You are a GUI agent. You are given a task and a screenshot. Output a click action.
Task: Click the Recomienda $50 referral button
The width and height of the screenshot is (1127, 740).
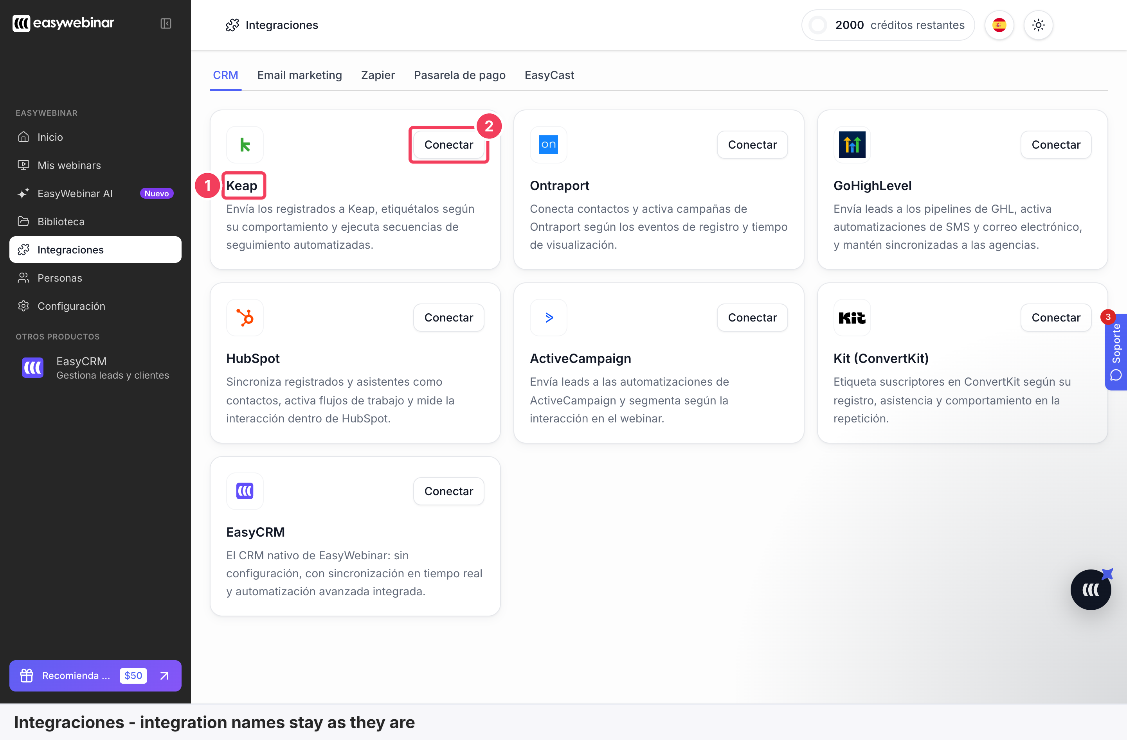[x=95, y=675]
